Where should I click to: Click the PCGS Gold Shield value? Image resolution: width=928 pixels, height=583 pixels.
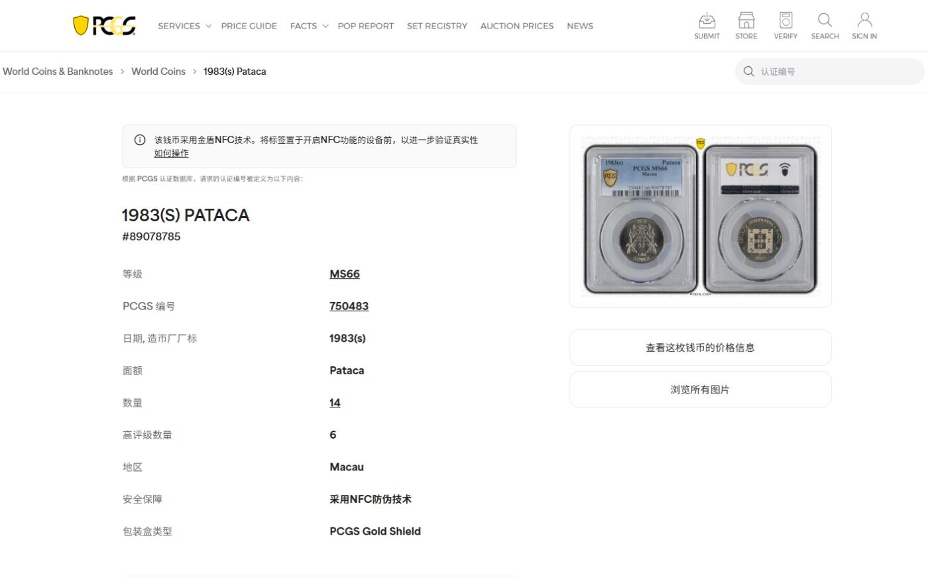coord(375,531)
